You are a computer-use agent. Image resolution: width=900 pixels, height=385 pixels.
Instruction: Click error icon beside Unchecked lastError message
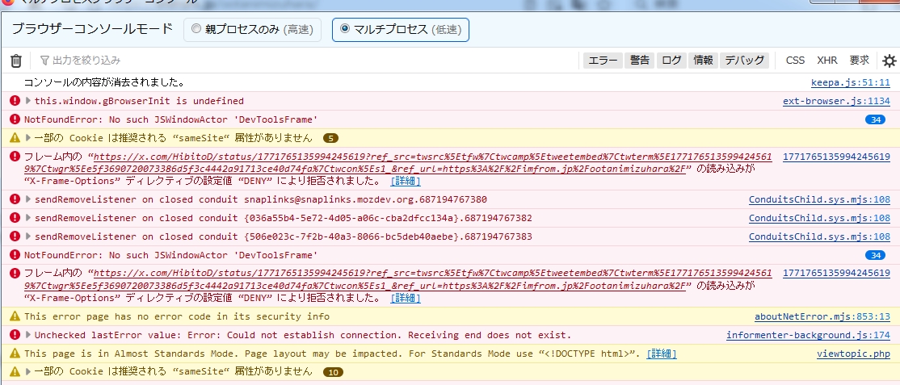pyautogui.click(x=15, y=335)
